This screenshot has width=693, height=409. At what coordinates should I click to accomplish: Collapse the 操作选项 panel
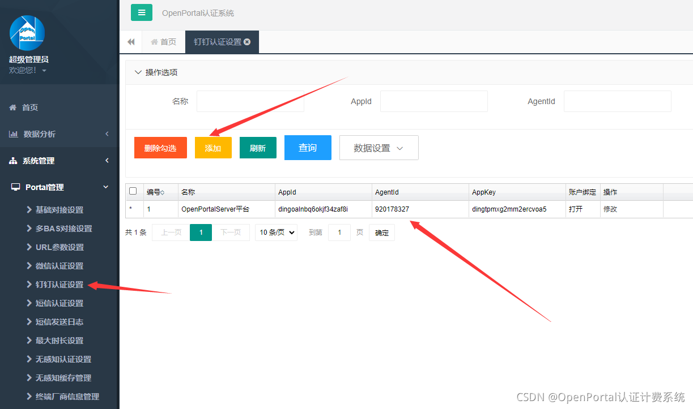pos(138,72)
